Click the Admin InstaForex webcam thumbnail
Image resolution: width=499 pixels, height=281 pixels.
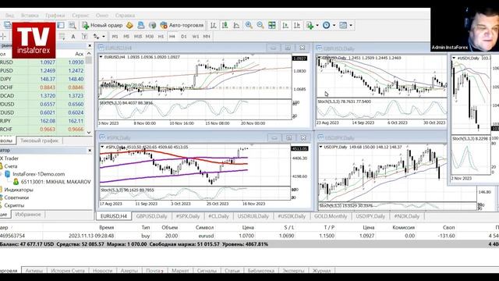point(465,30)
